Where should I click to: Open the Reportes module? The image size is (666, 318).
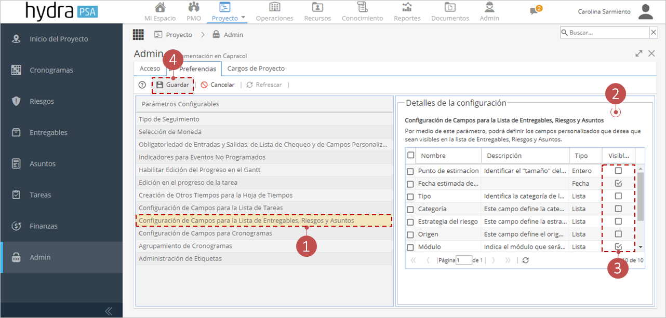[x=407, y=12]
